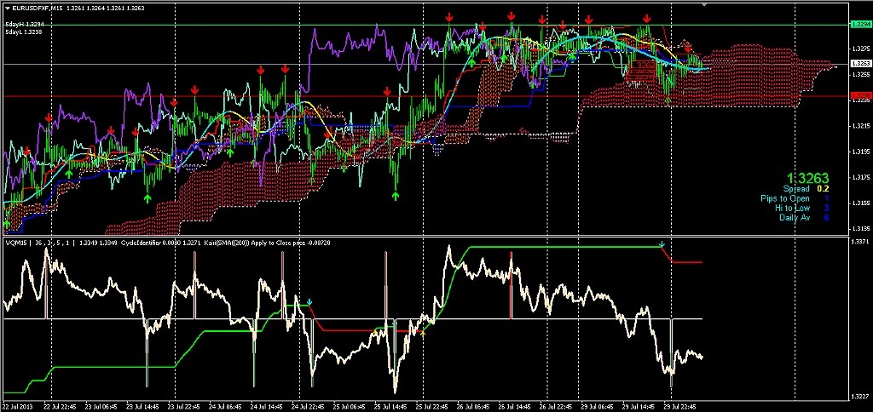Select the leftmost red sell arrow on the price chart
Image resolution: width=873 pixels, height=412 pixels.
coord(26,151)
